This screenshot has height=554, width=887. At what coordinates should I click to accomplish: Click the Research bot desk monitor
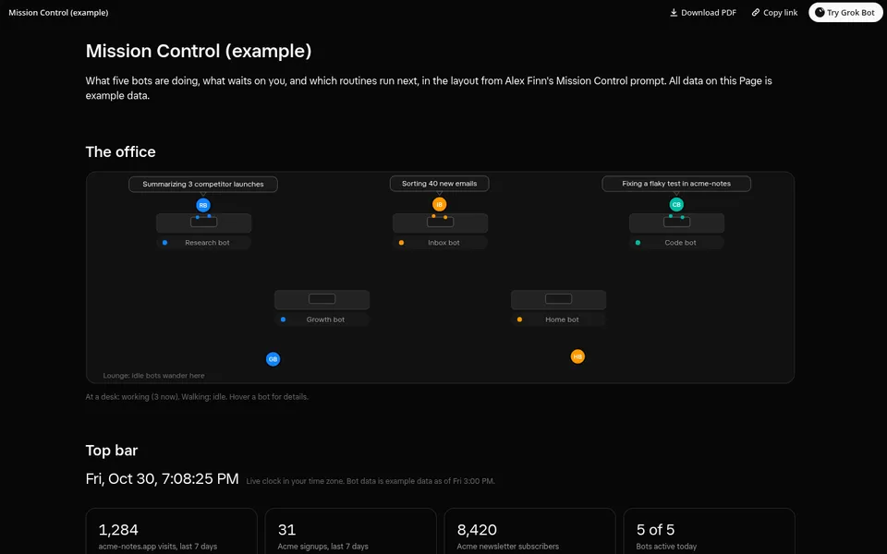[203, 223]
